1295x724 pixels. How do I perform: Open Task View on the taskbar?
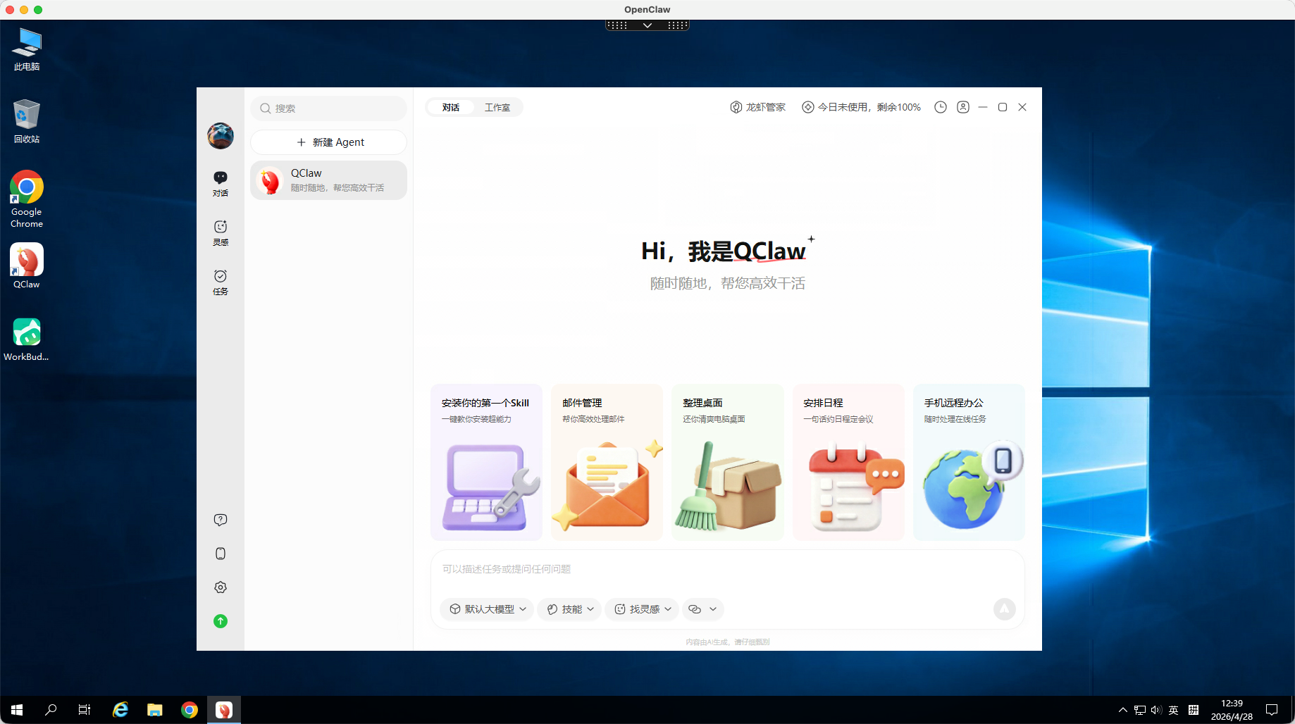coord(85,710)
